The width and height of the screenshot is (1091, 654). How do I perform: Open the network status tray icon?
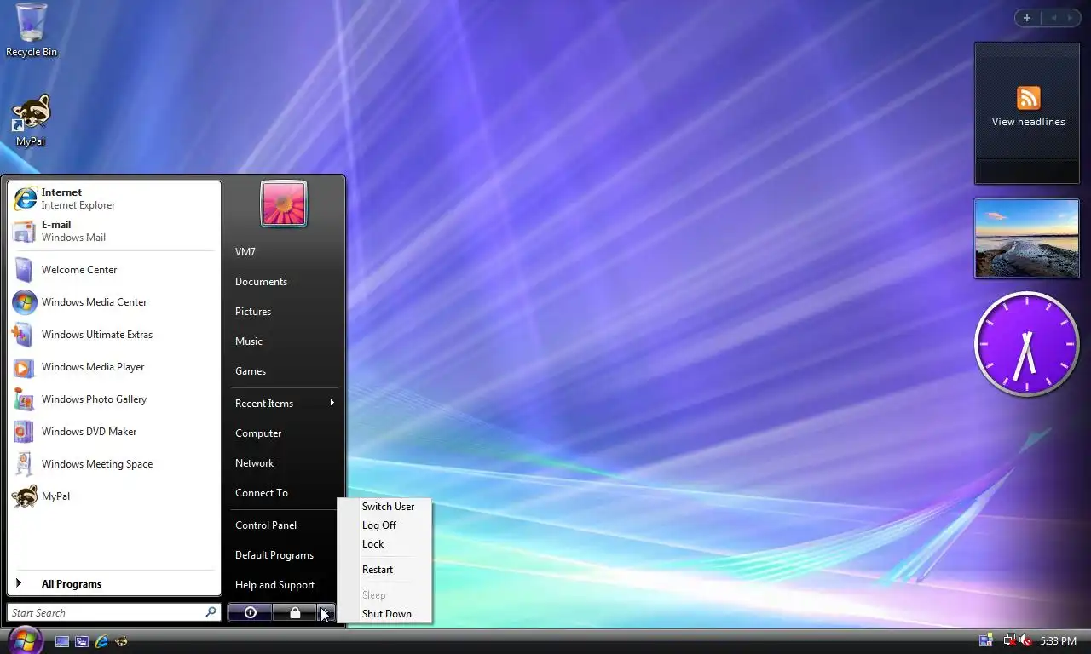tap(1009, 640)
